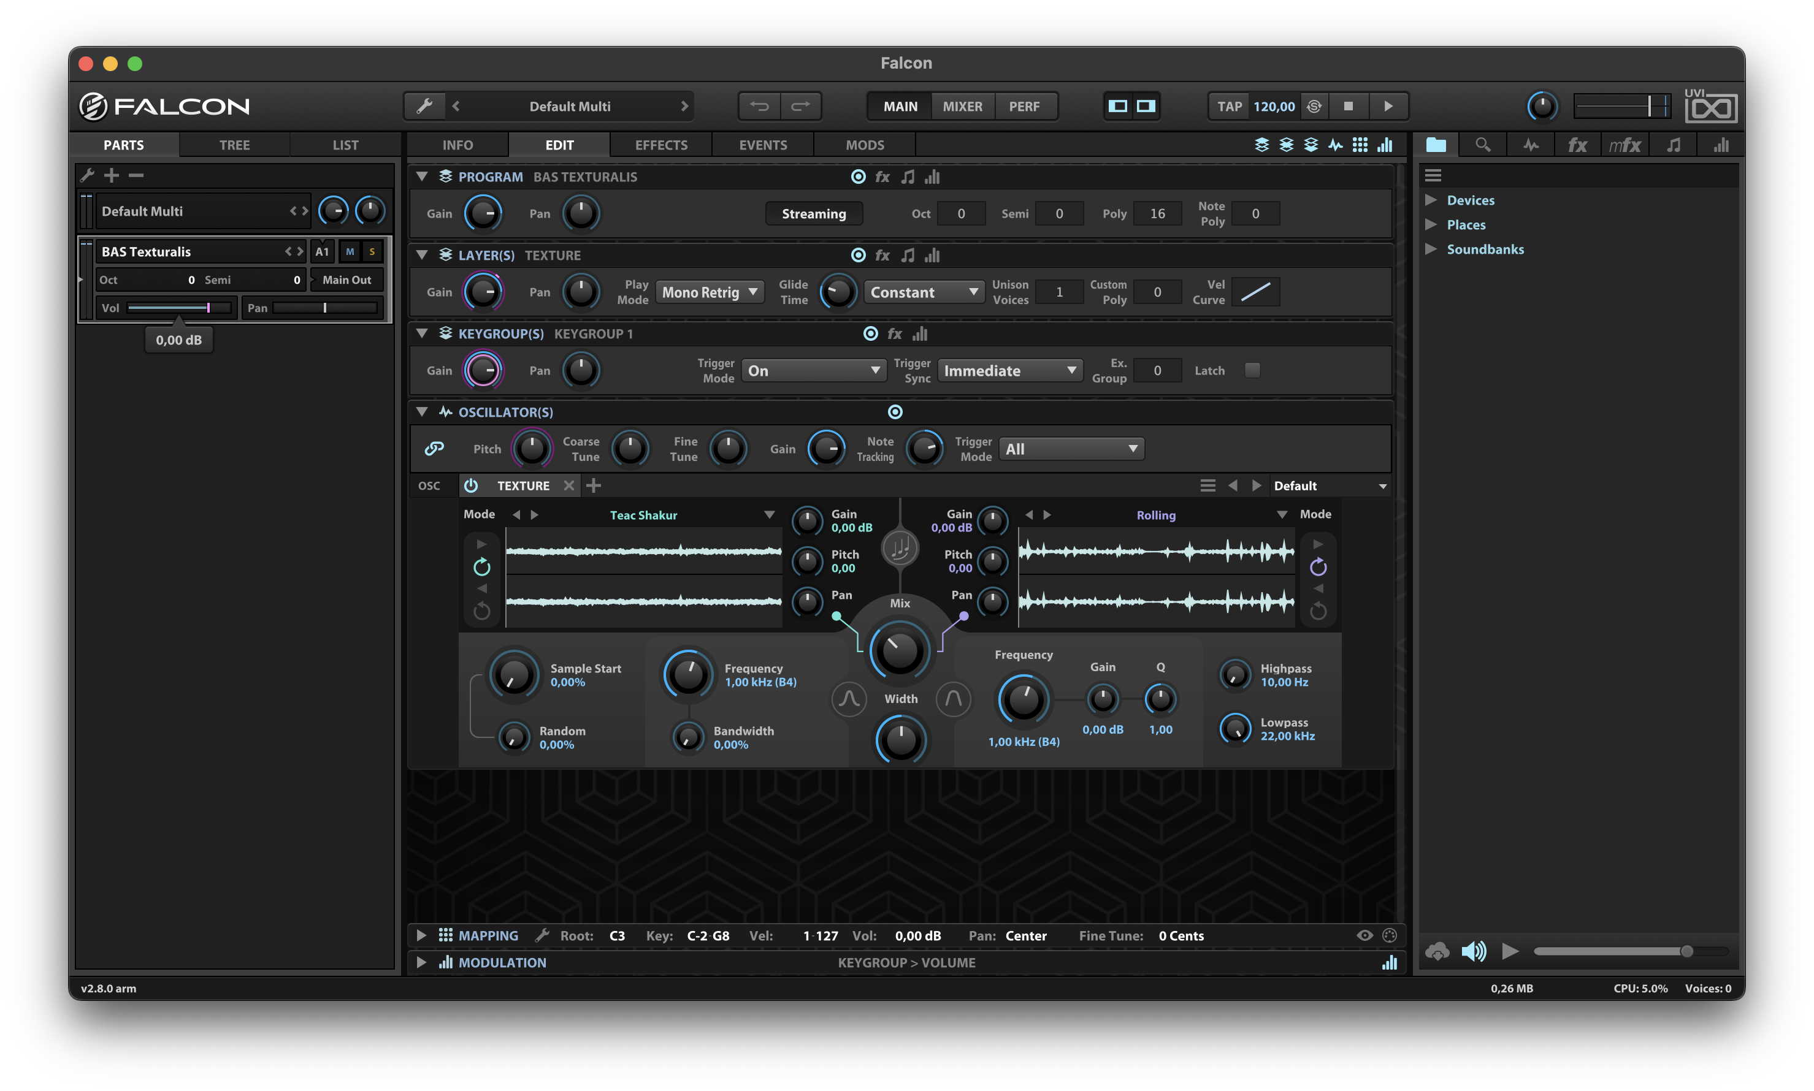The image size is (1814, 1091).
Task: Adjust the BAS Texturalis Vol slider
Action: [x=178, y=307]
